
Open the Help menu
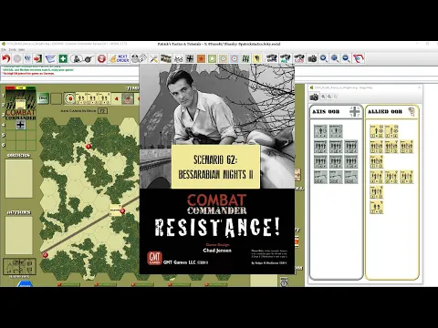coord(21,49)
